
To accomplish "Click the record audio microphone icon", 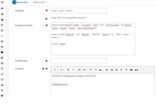I will pos(126,70).
